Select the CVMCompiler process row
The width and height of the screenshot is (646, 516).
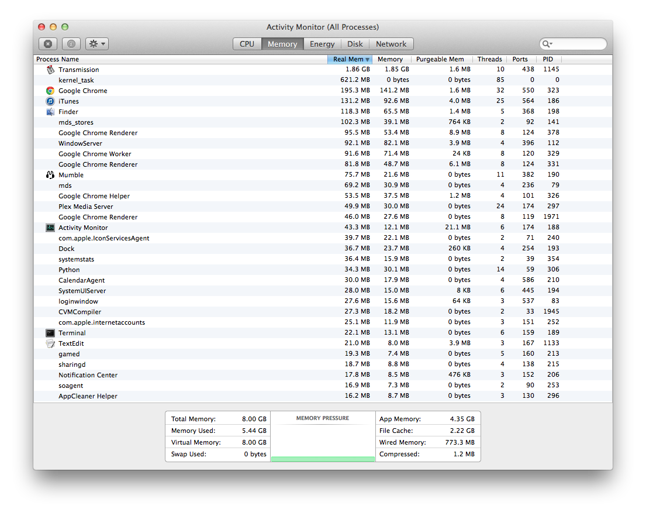(323, 312)
